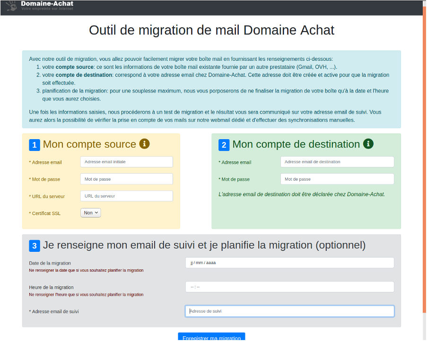Click the '* Certificat SSL' label
The width and height of the screenshot is (427, 341).
click(45, 214)
